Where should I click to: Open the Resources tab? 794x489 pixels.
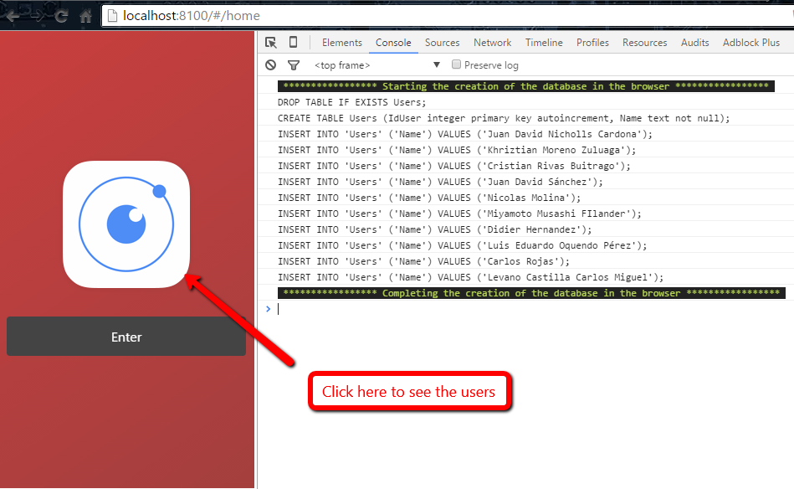point(644,43)
